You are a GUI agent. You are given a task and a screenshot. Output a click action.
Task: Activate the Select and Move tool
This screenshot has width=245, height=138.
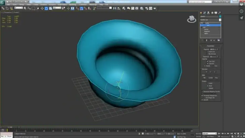pos(42,8)
